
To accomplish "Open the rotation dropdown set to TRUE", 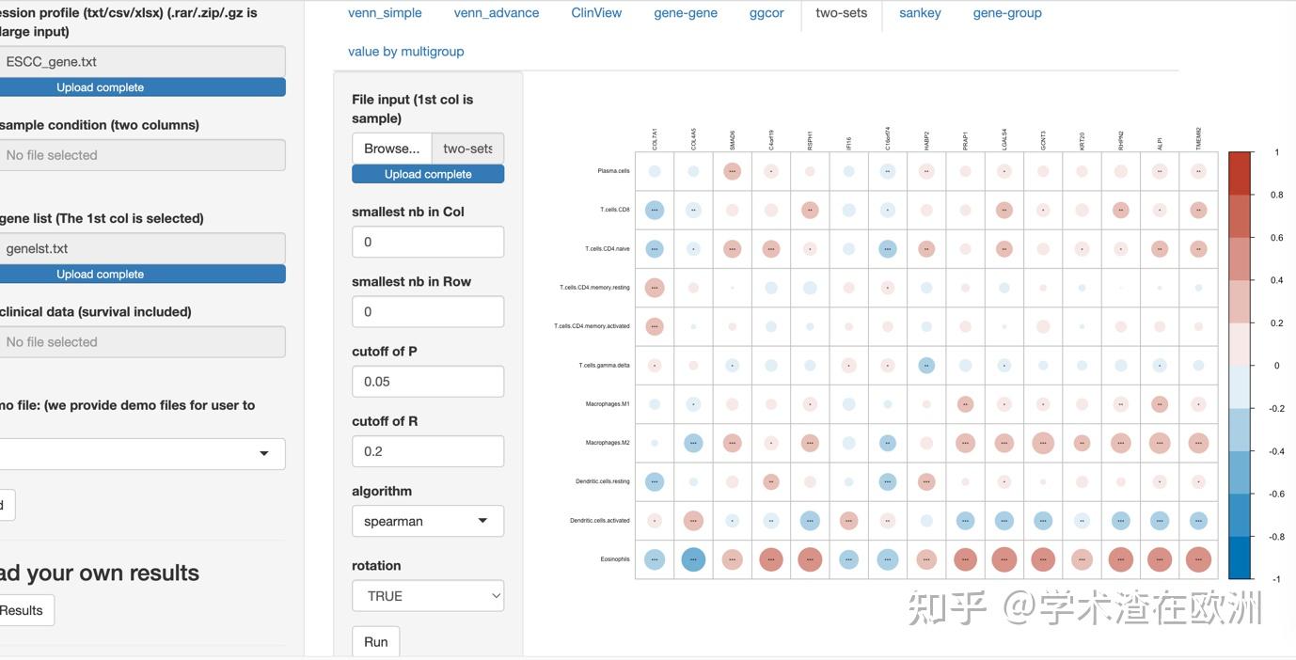I will click(428, 594).
